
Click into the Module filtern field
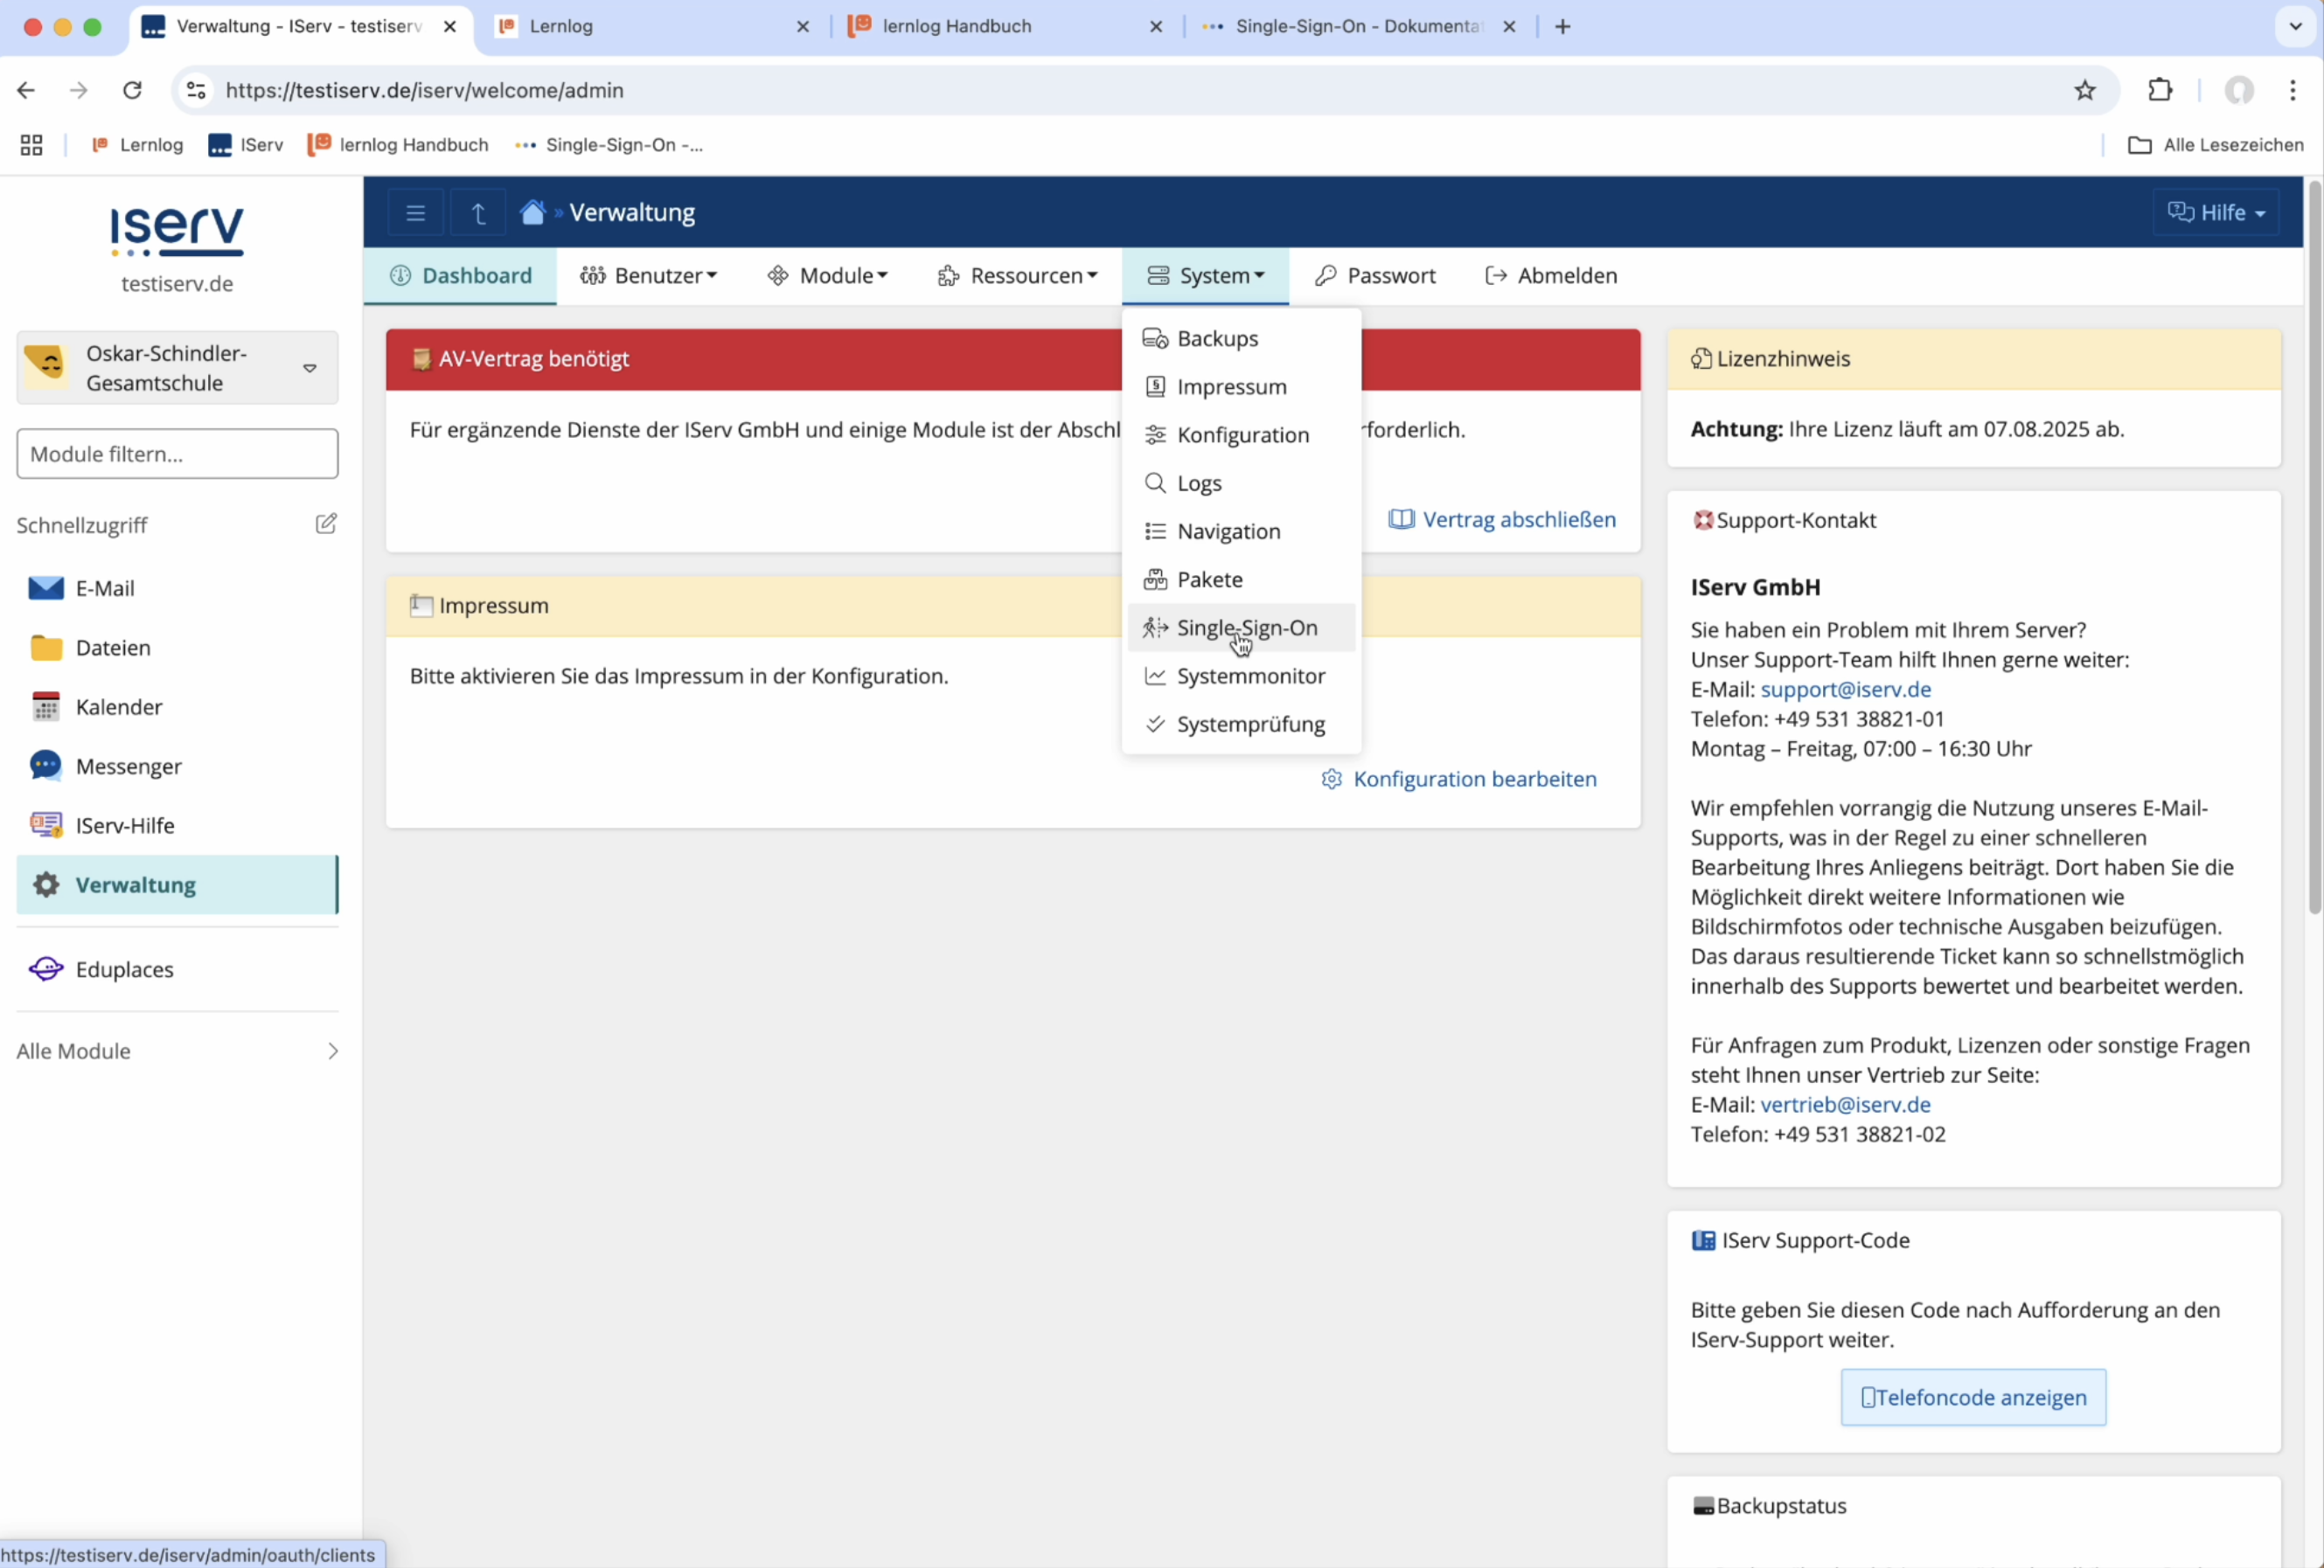pyautogui.click(x=177, y=454)
